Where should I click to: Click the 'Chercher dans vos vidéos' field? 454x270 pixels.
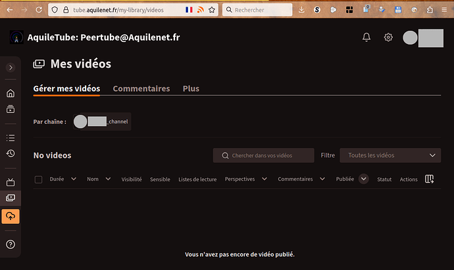263,156
